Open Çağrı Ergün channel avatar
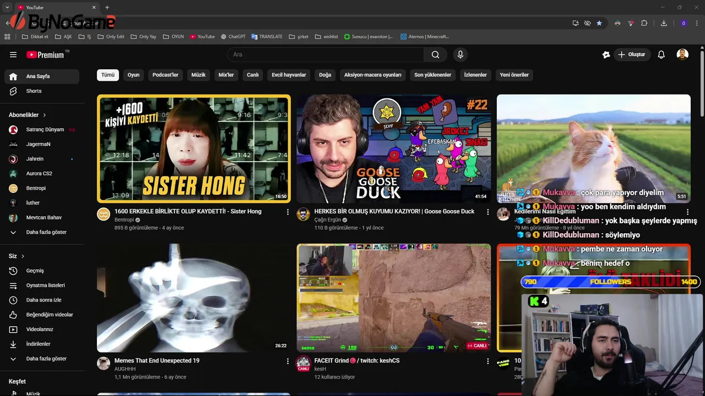 tap(303, 215)
